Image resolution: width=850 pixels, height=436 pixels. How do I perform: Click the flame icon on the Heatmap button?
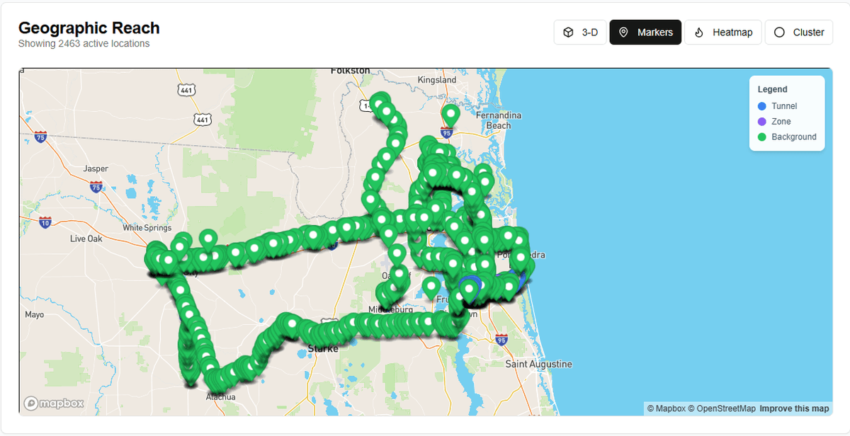click(698, 32)
